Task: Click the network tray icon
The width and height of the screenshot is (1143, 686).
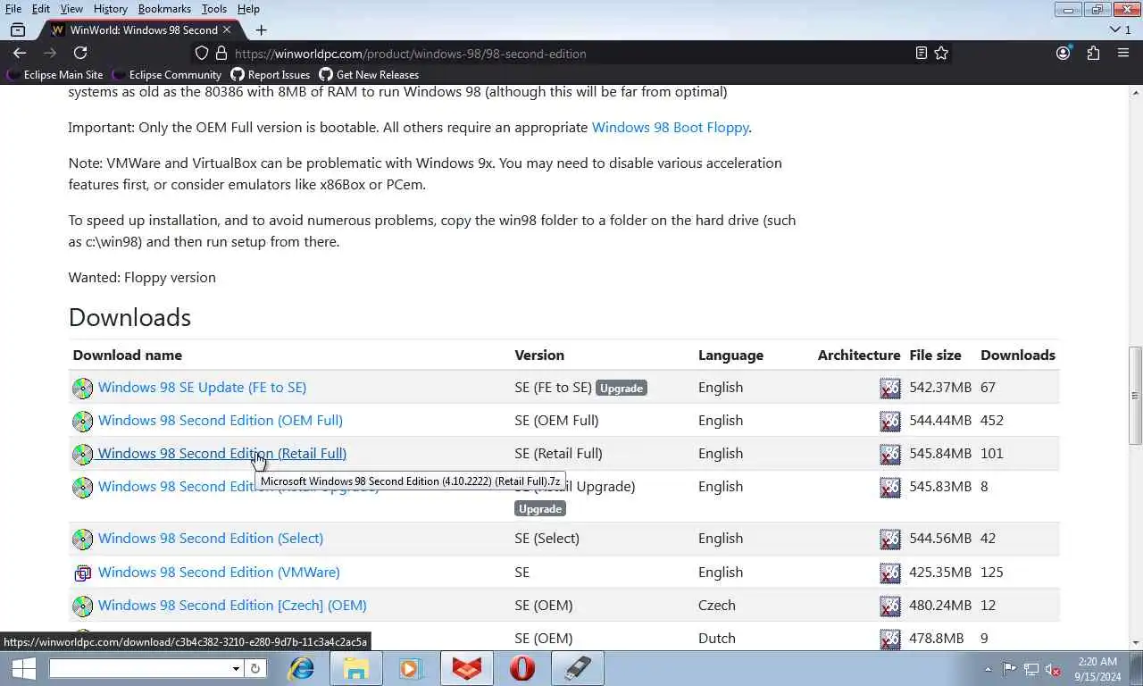Action: click(x=1031, y=669)
